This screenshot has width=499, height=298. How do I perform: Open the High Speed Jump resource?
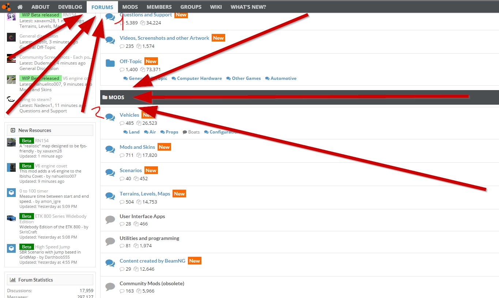point(52,247)
